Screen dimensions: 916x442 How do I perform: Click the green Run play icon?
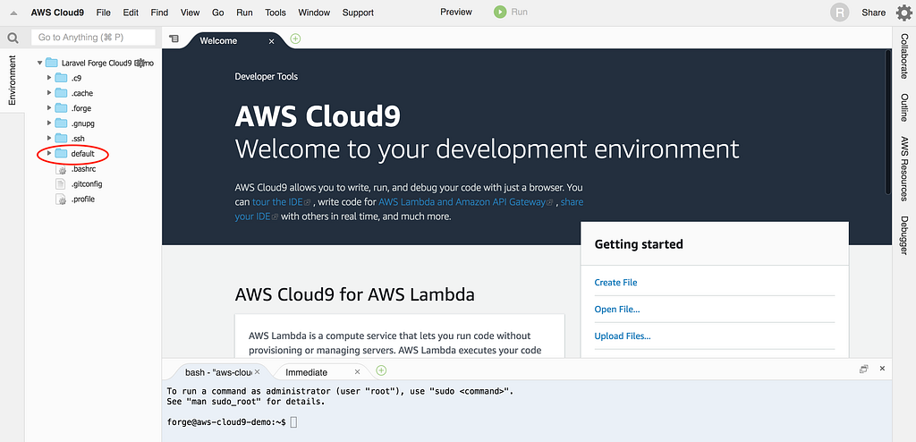tap(499, 13)
